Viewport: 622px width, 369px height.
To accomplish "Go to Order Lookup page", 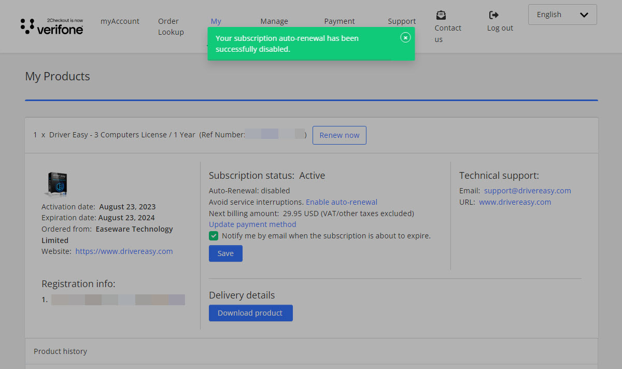I will [171, 26].
